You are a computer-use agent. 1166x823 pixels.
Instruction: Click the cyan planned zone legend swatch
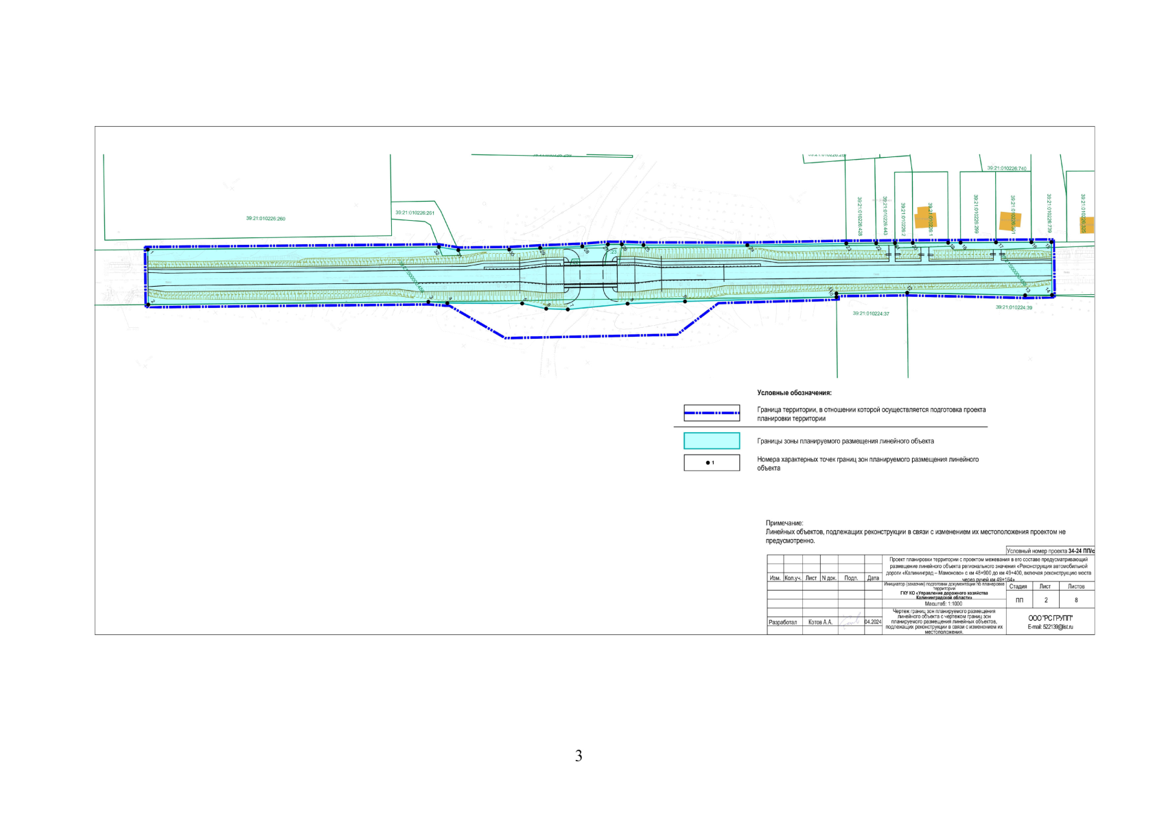pos(712,441)
